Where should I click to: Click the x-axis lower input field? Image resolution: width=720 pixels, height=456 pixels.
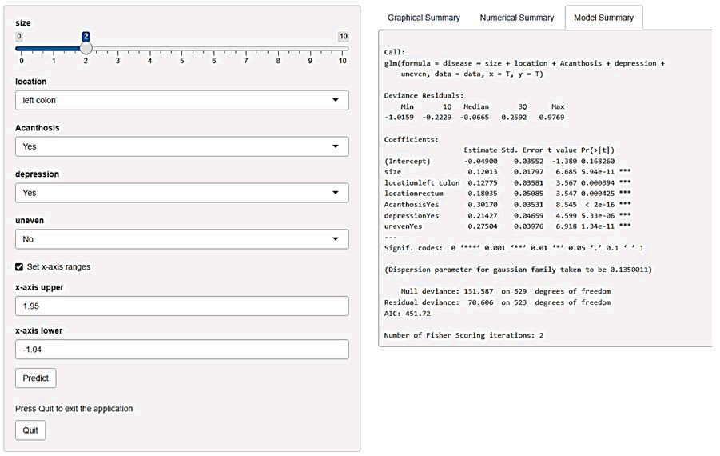181,350
